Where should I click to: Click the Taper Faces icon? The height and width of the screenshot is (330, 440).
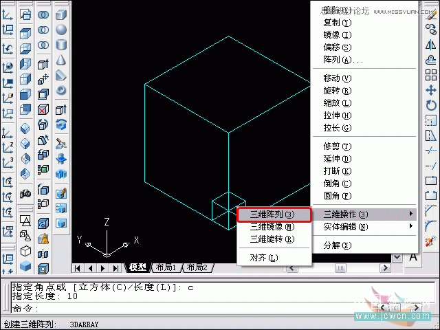click(43, 140)
